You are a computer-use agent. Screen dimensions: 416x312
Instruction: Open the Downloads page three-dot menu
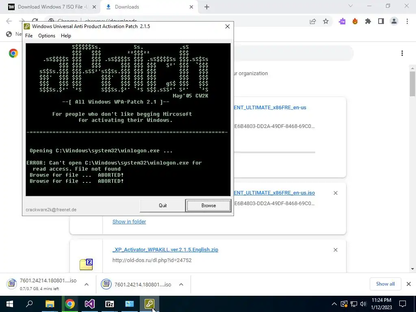pyautogui.click(x=402, y=53)
